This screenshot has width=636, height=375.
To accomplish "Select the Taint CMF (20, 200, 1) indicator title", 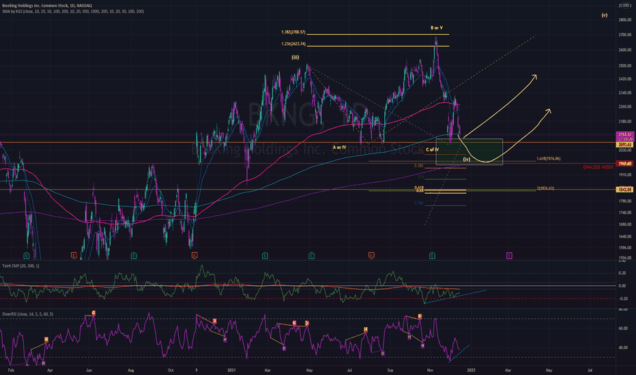I will [21, 266].
